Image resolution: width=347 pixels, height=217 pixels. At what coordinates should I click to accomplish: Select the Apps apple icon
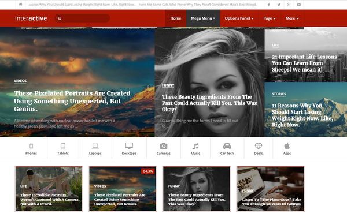point(287,145)
